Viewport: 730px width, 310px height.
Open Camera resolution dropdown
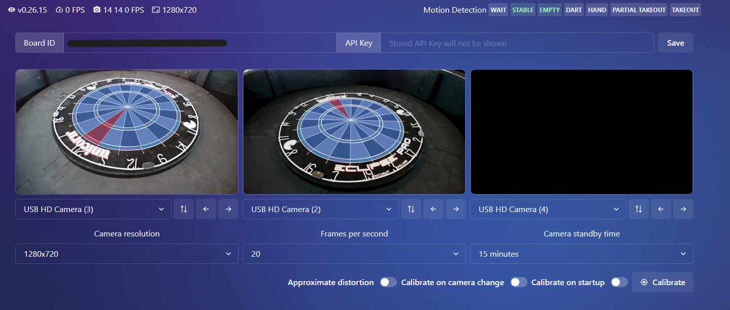[127, 254]
